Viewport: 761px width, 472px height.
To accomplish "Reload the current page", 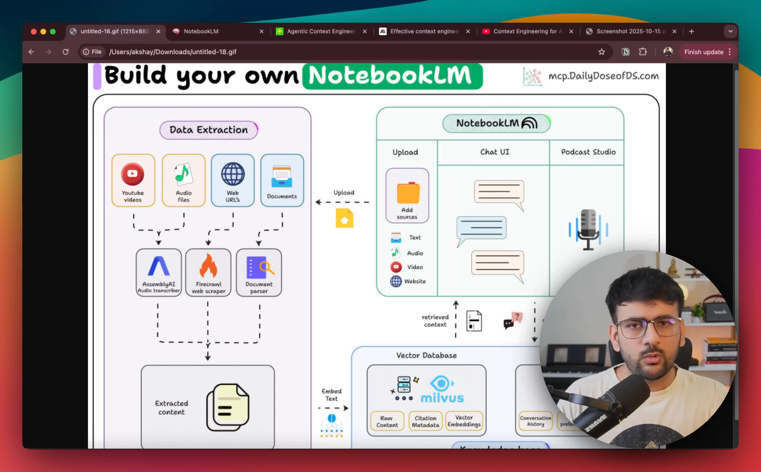I will tap(66, 52).
